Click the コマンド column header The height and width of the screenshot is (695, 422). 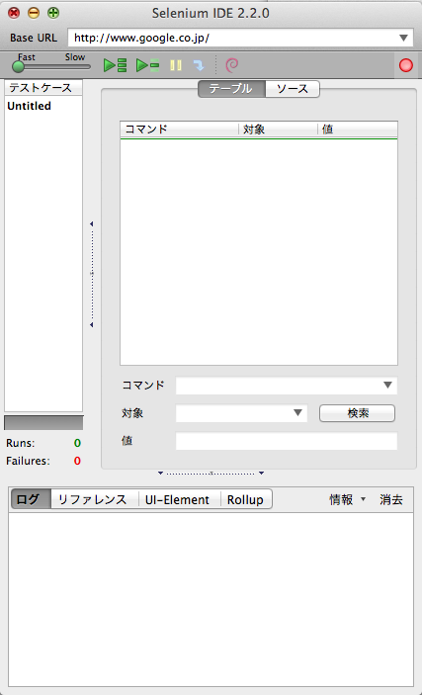pyautogui.click(x=179, y=130)
